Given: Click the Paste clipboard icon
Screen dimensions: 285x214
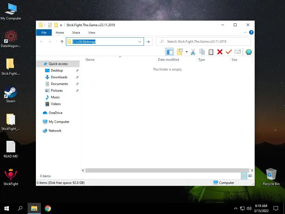Looking at the screenshot, I should coord(211,52).
